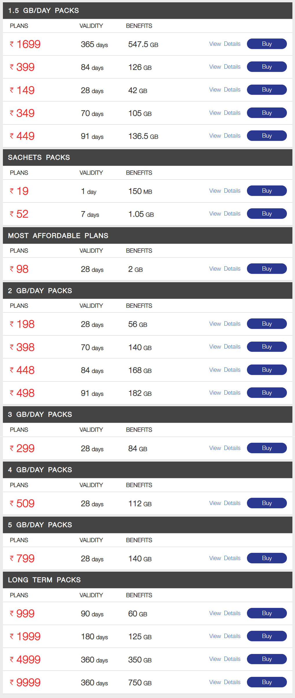This screenshot has width=295, height=698.
Task: Buy the ₹498 plan with 182 GB
Action: (267, 393)
